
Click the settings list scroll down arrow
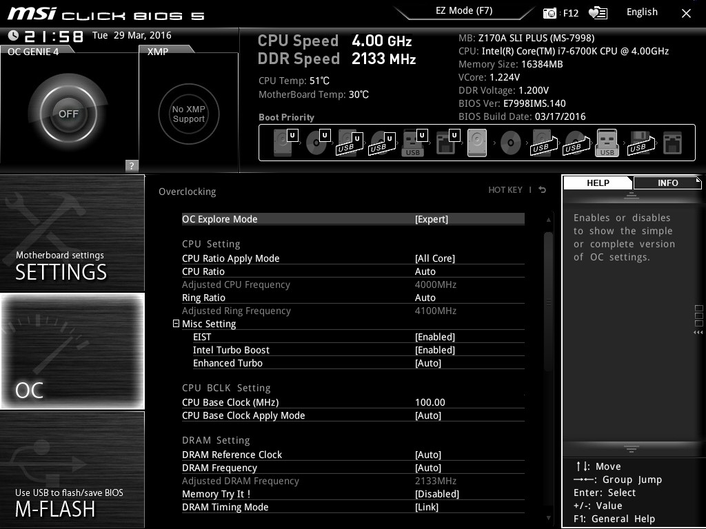548,518
